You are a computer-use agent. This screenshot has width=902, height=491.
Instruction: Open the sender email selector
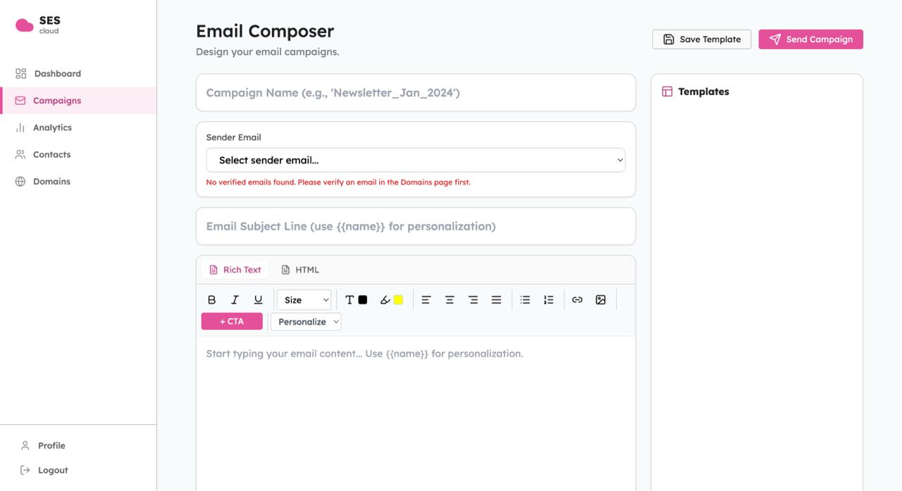[415, 160]
